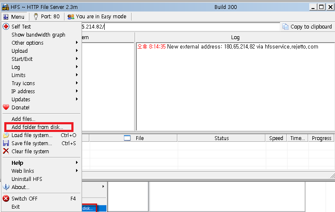Viewport: 335px width, 212px height.
Task: Click the Switch OFF red icon
Action: [6, 198]
